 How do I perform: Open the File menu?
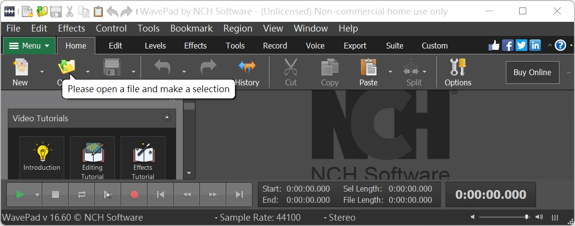click(x=14, y=29)
